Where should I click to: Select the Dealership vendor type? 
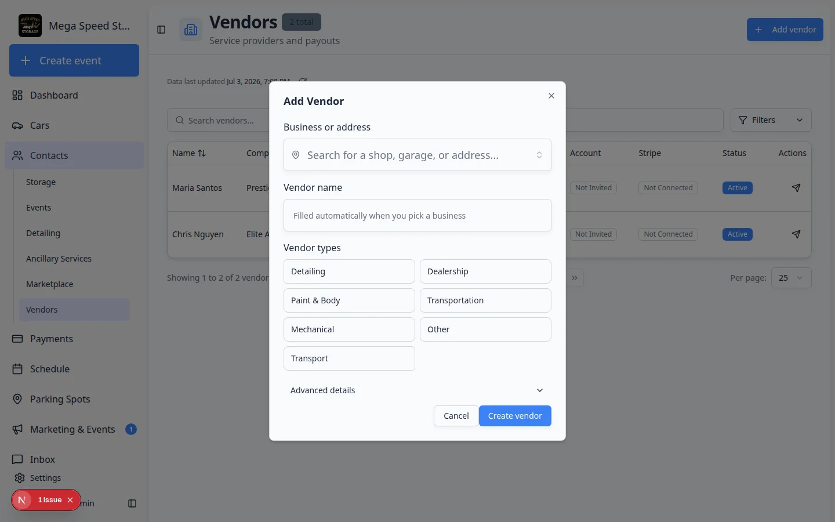click(x=485, y=271)
